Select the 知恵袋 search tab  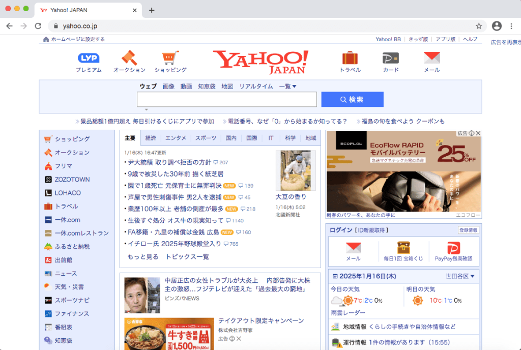click(x=207, y=86)
